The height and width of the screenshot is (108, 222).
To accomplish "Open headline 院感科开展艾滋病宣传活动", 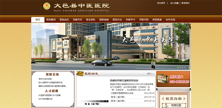I will point(124,80).
